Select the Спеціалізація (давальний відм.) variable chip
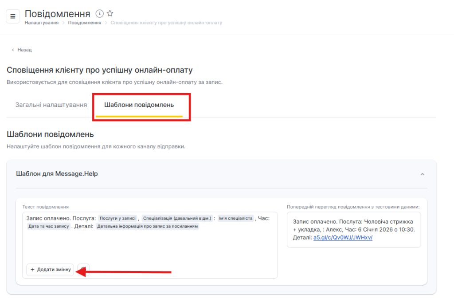The width and height of the screenshot is (454, 307). tap(177, 218)
